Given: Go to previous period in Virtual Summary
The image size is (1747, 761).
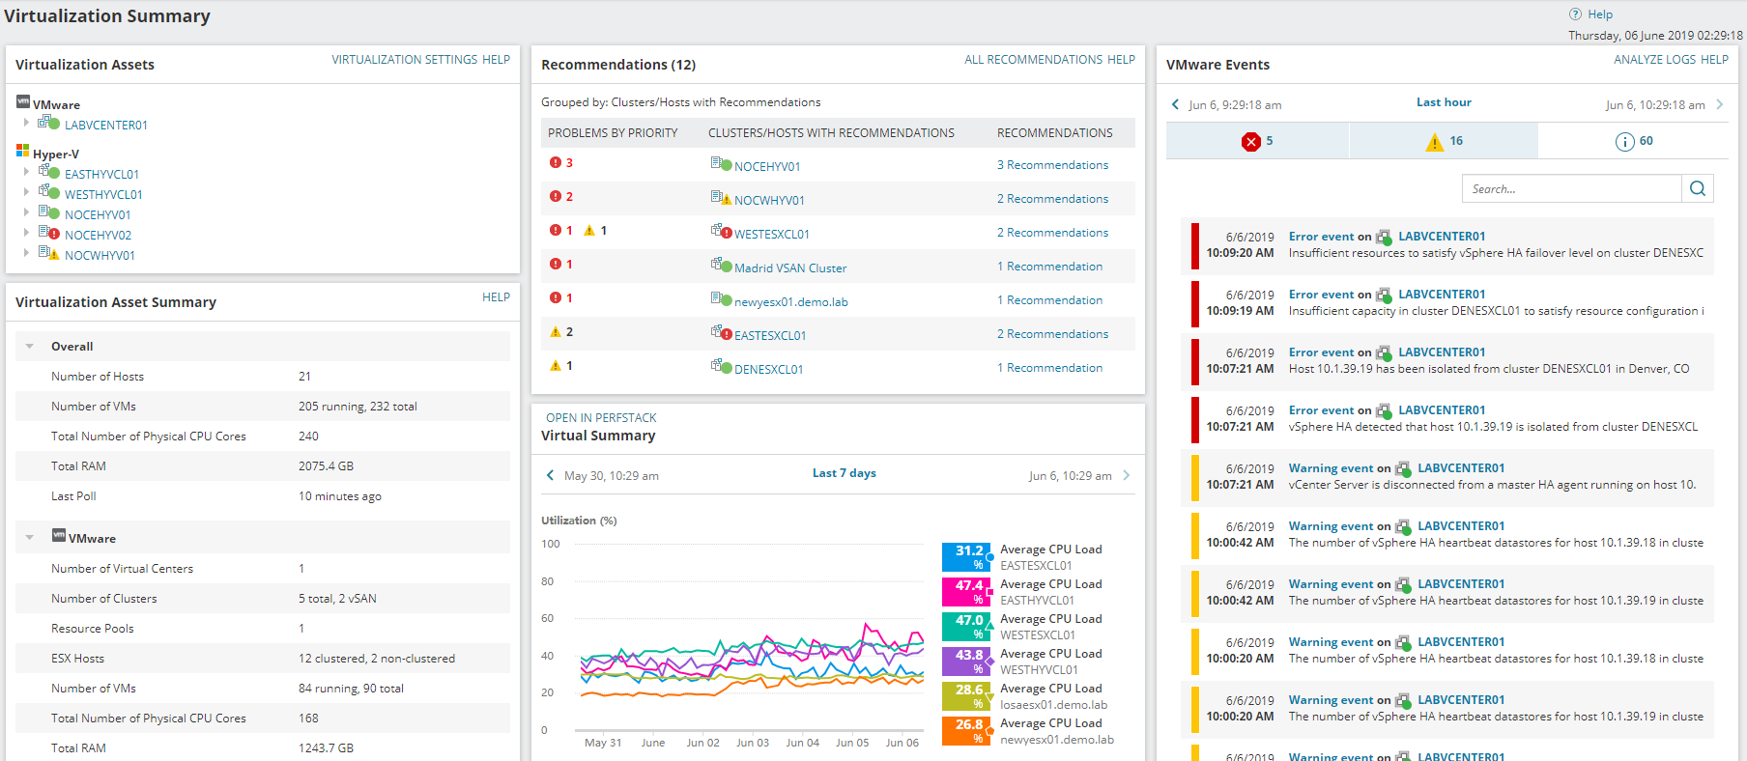Looking at the screenshot, I should click(x=551, y=475).
